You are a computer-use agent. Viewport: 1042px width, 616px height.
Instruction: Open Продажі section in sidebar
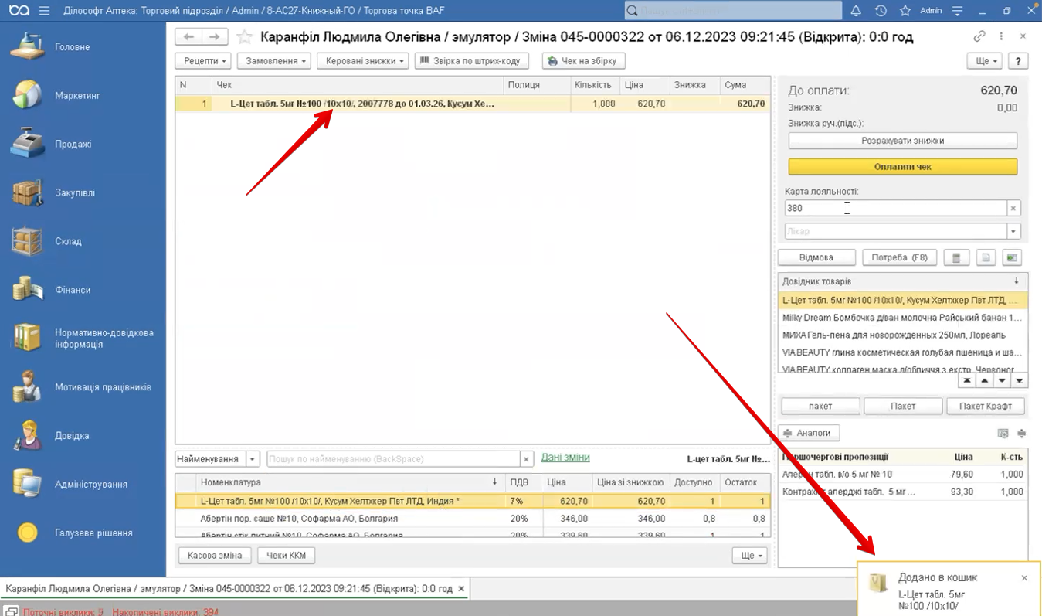coord(73,144)
